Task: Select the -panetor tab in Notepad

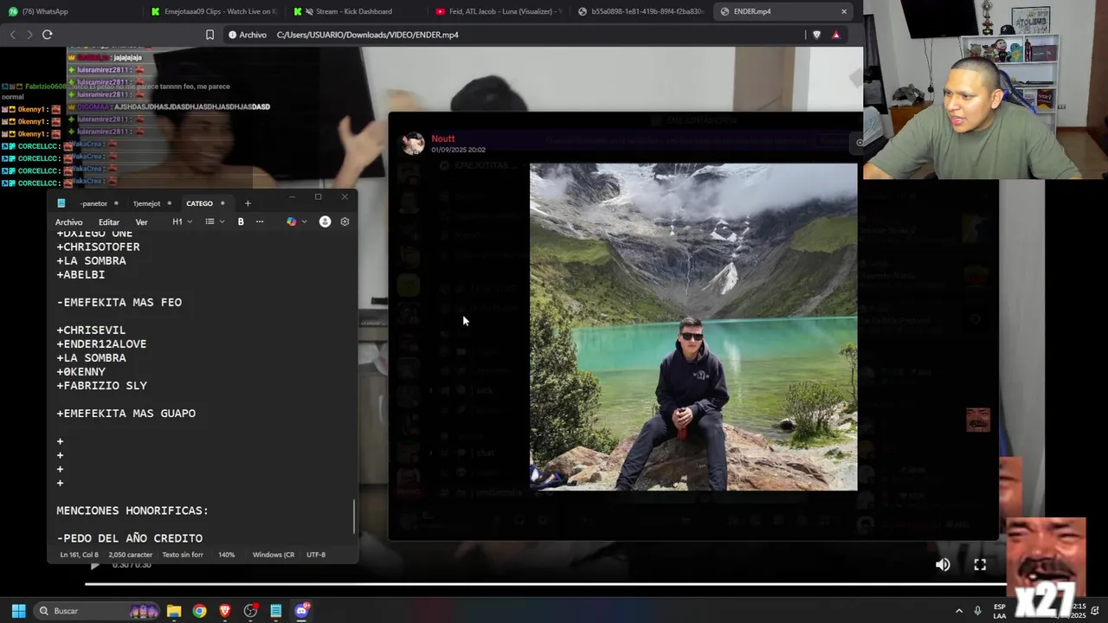Action: (x=93, y=203)
